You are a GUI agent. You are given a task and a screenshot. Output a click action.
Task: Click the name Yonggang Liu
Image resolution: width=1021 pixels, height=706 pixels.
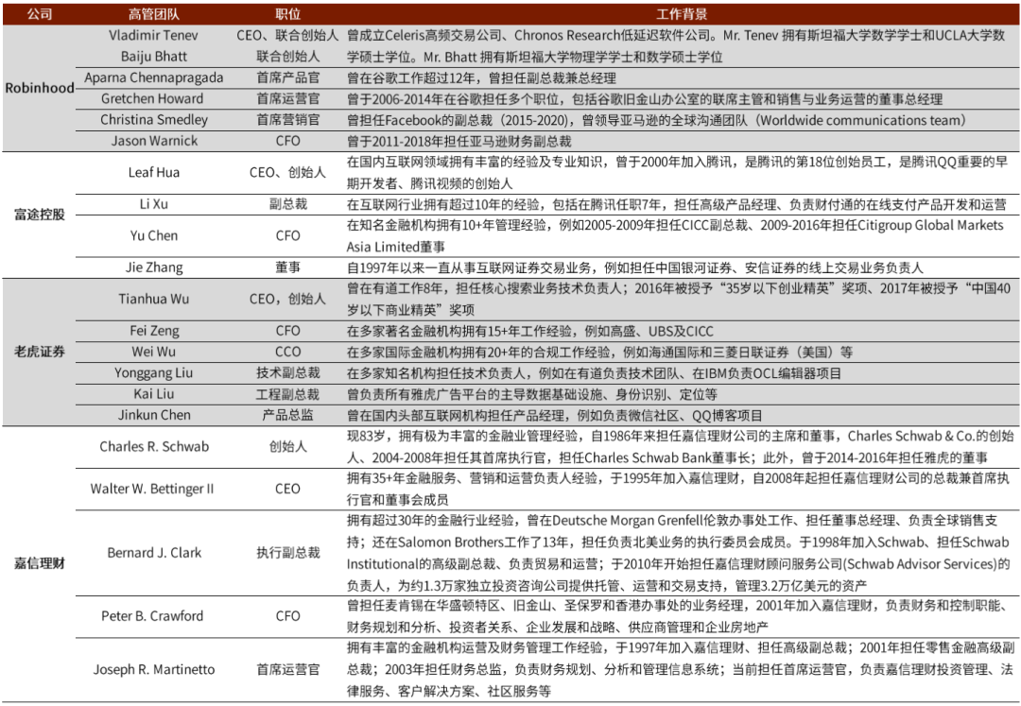[x=154, y=372]
